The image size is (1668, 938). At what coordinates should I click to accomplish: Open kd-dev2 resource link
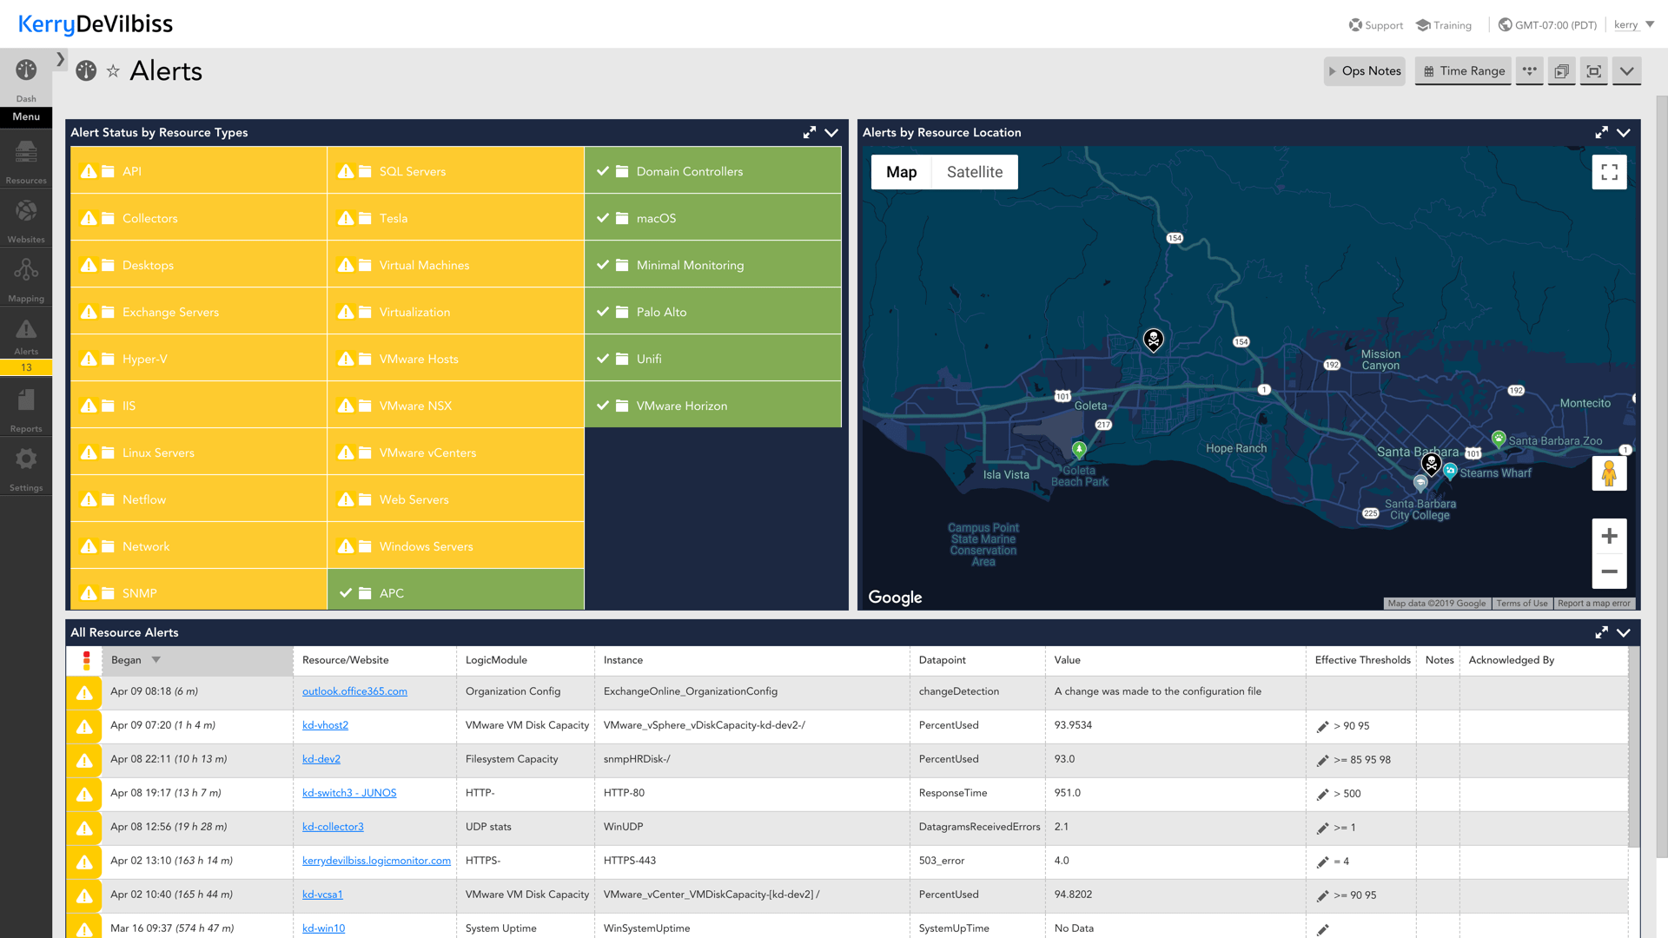(321, 759)
